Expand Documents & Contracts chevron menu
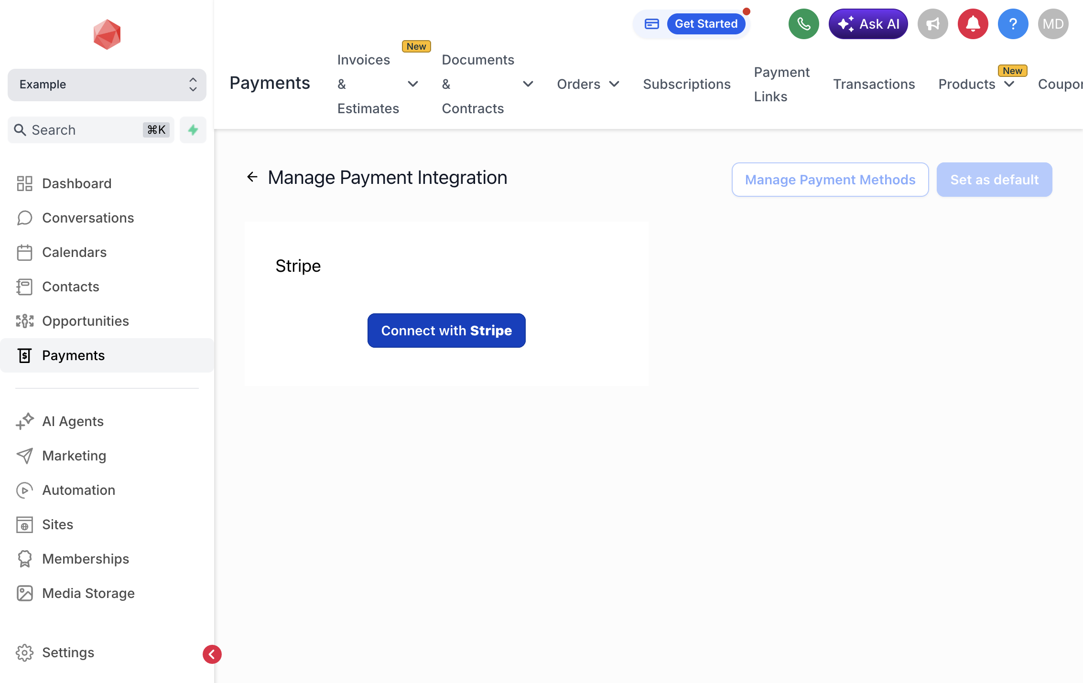Viewport: 1083px width, 683px height. pyautogui.click(x=528, y=84)
